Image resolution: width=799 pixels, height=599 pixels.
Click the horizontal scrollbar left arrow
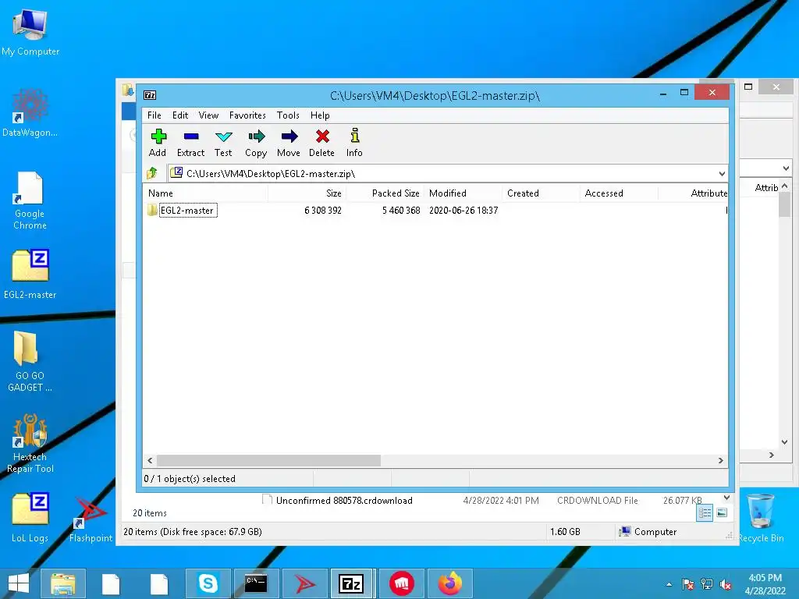[x=150, y=460]
